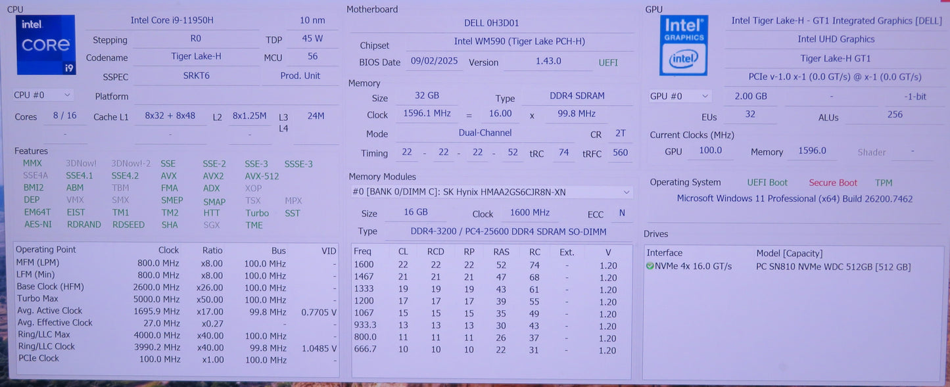Click the intel oval logo inside the Graphics badge
Image resolution: width=950 pixels, height=387 pixels.
683,58
